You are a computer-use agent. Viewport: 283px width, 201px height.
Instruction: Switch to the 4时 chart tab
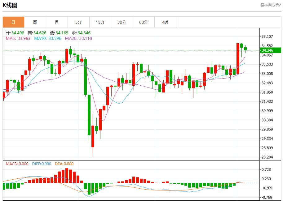tap(165, 22)
